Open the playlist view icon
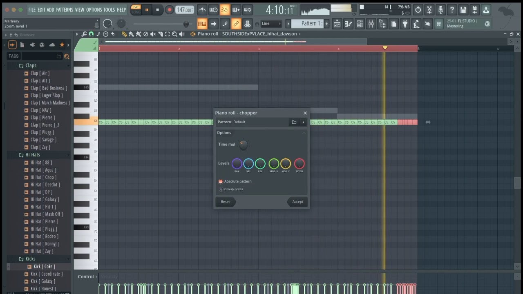 click(x=337, y=24)
